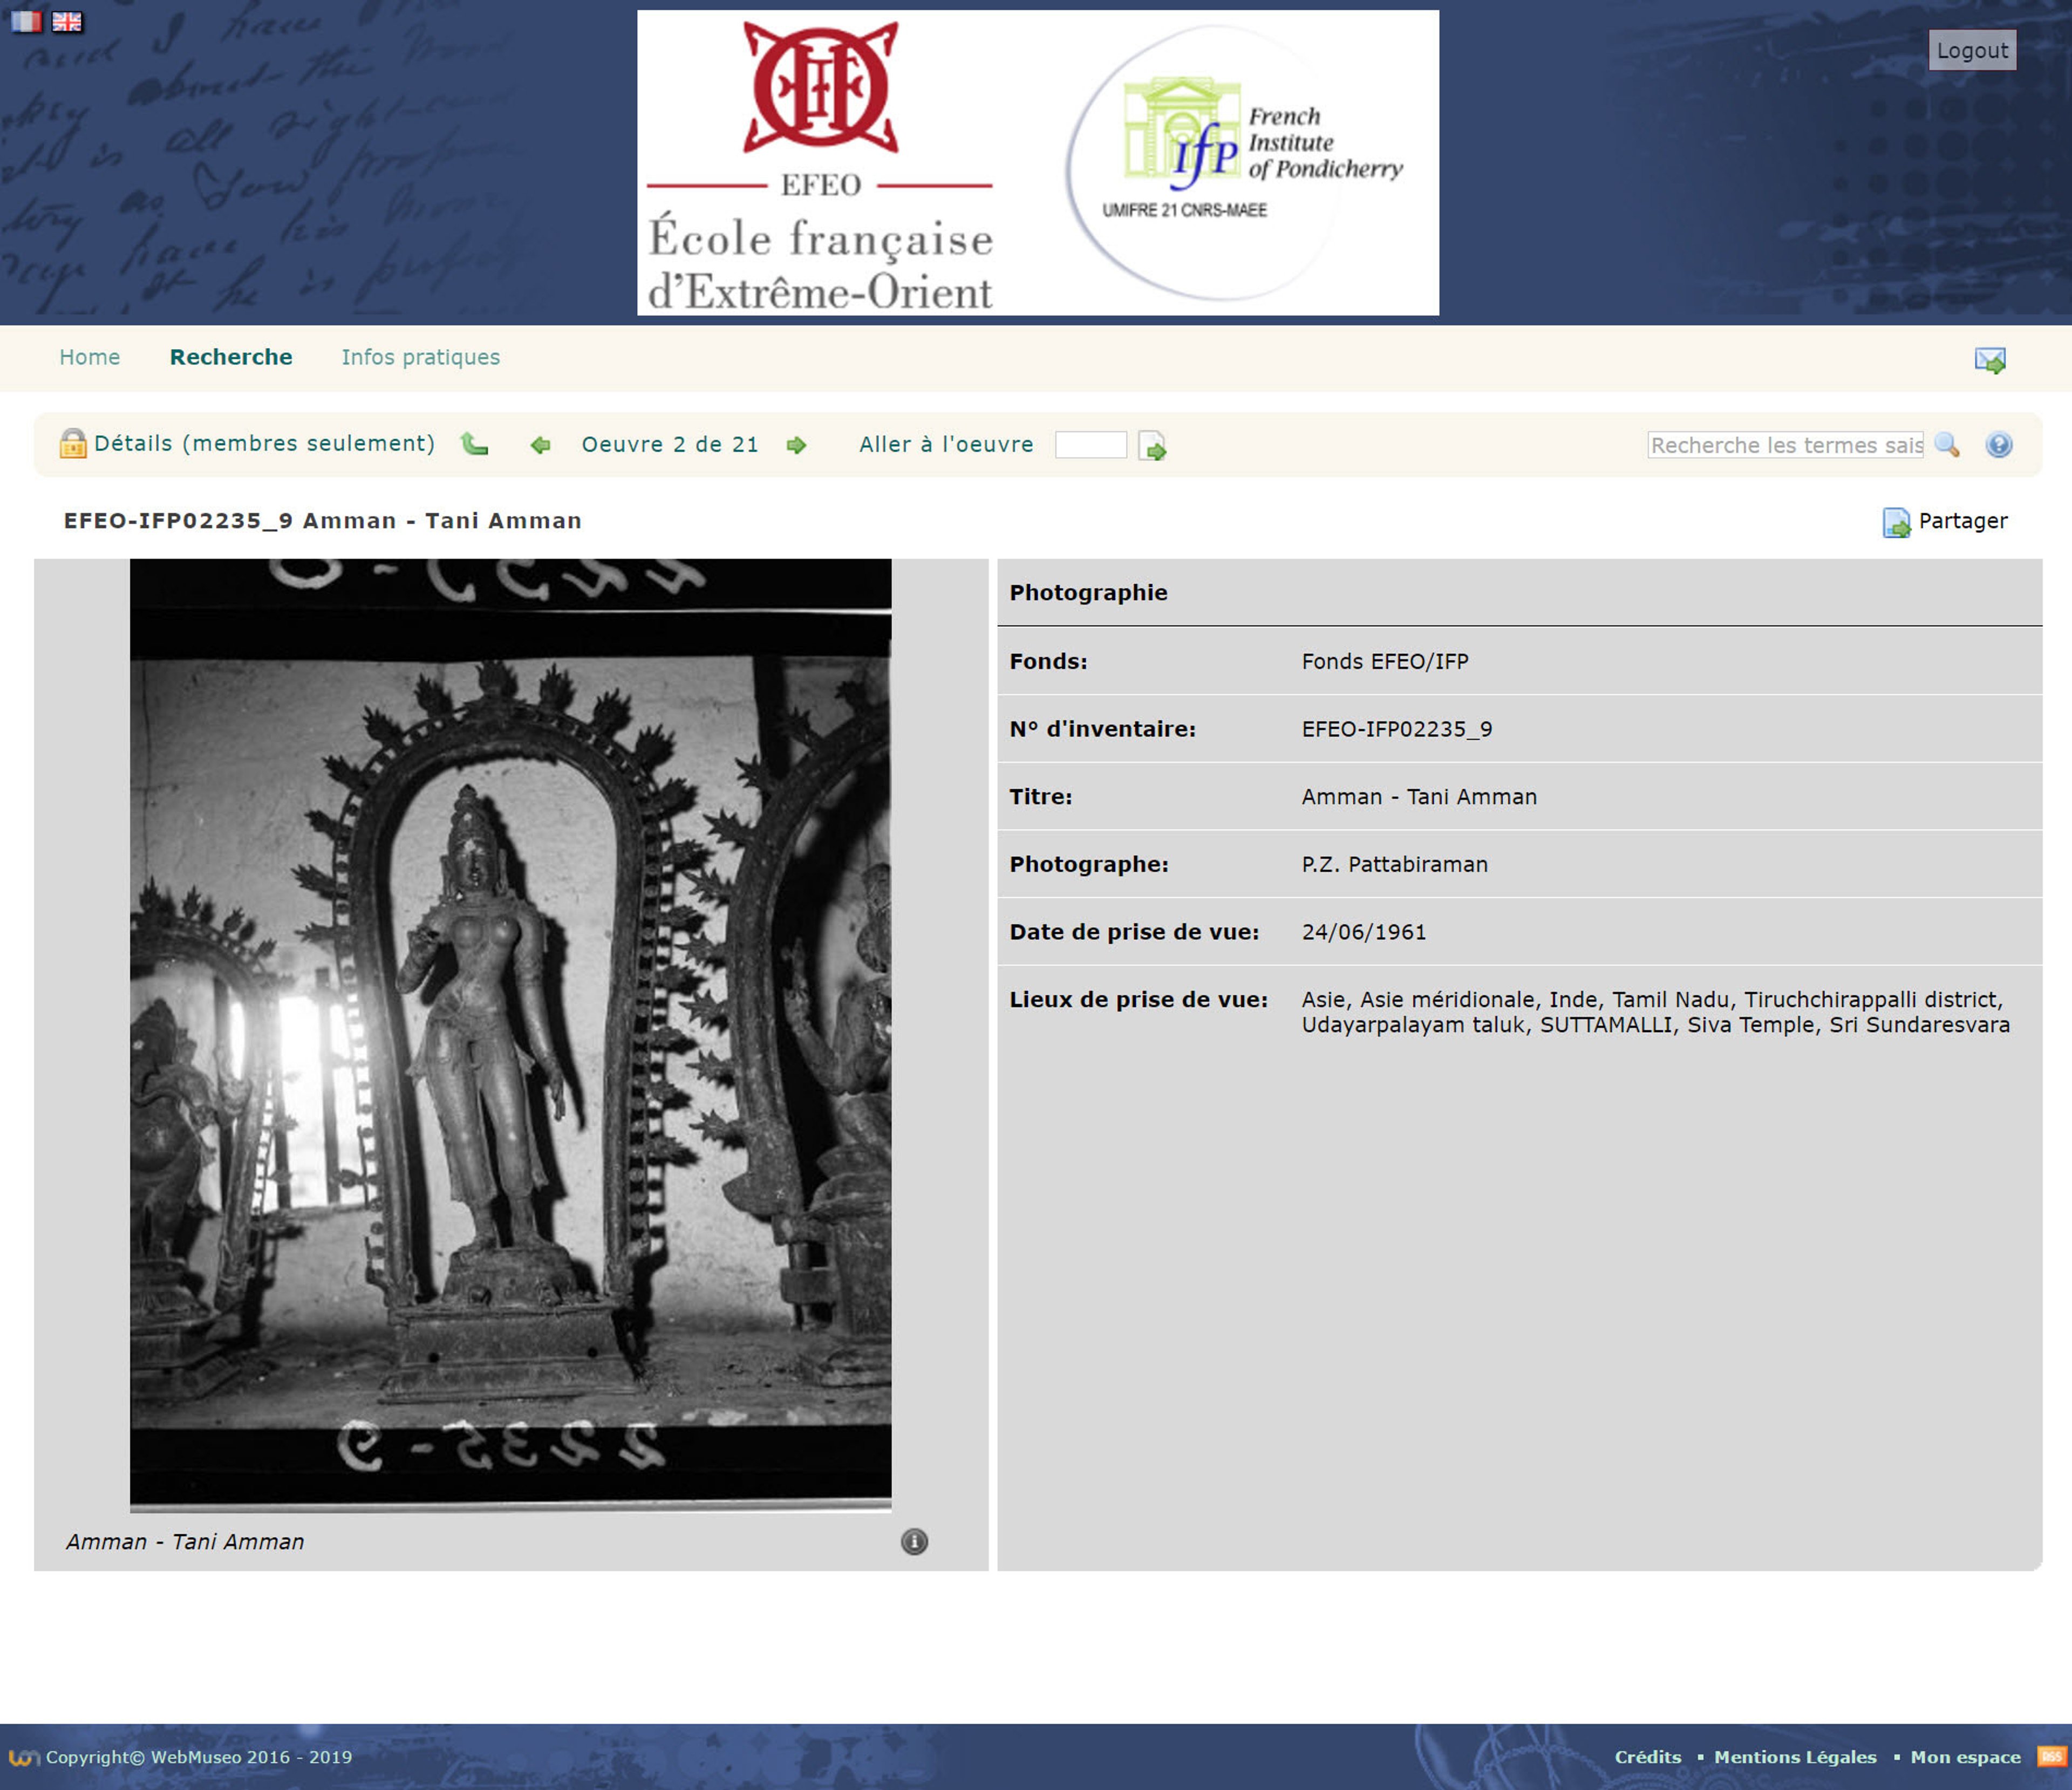2072x1790 pixels.
Task: Go to next oeuvre arrow
Action: (x=796, y=445)
